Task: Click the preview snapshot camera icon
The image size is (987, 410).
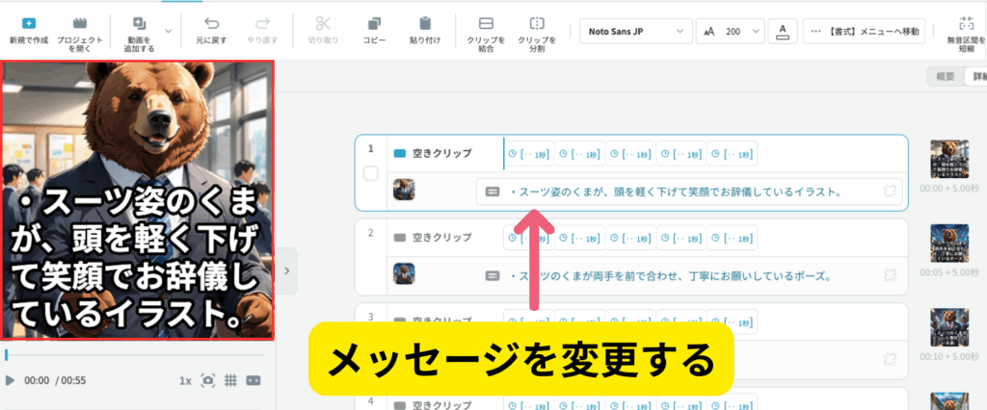Action: pos(208,380)
